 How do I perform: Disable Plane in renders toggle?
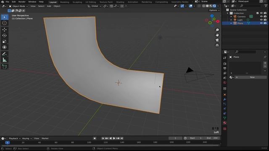click(x=265, y=23)
